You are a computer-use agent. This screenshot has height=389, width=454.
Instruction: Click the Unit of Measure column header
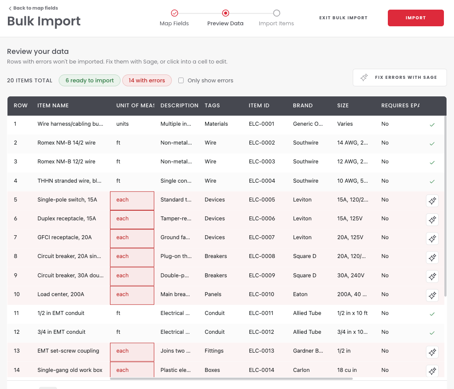(x=135, y=106)
